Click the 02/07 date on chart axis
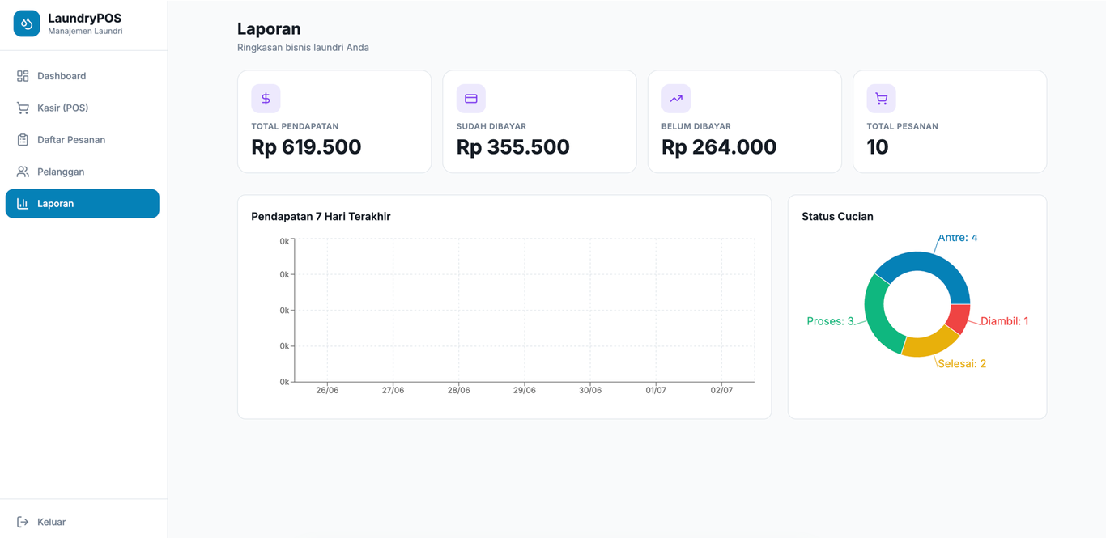1106x538 pixels. [721, 390]
